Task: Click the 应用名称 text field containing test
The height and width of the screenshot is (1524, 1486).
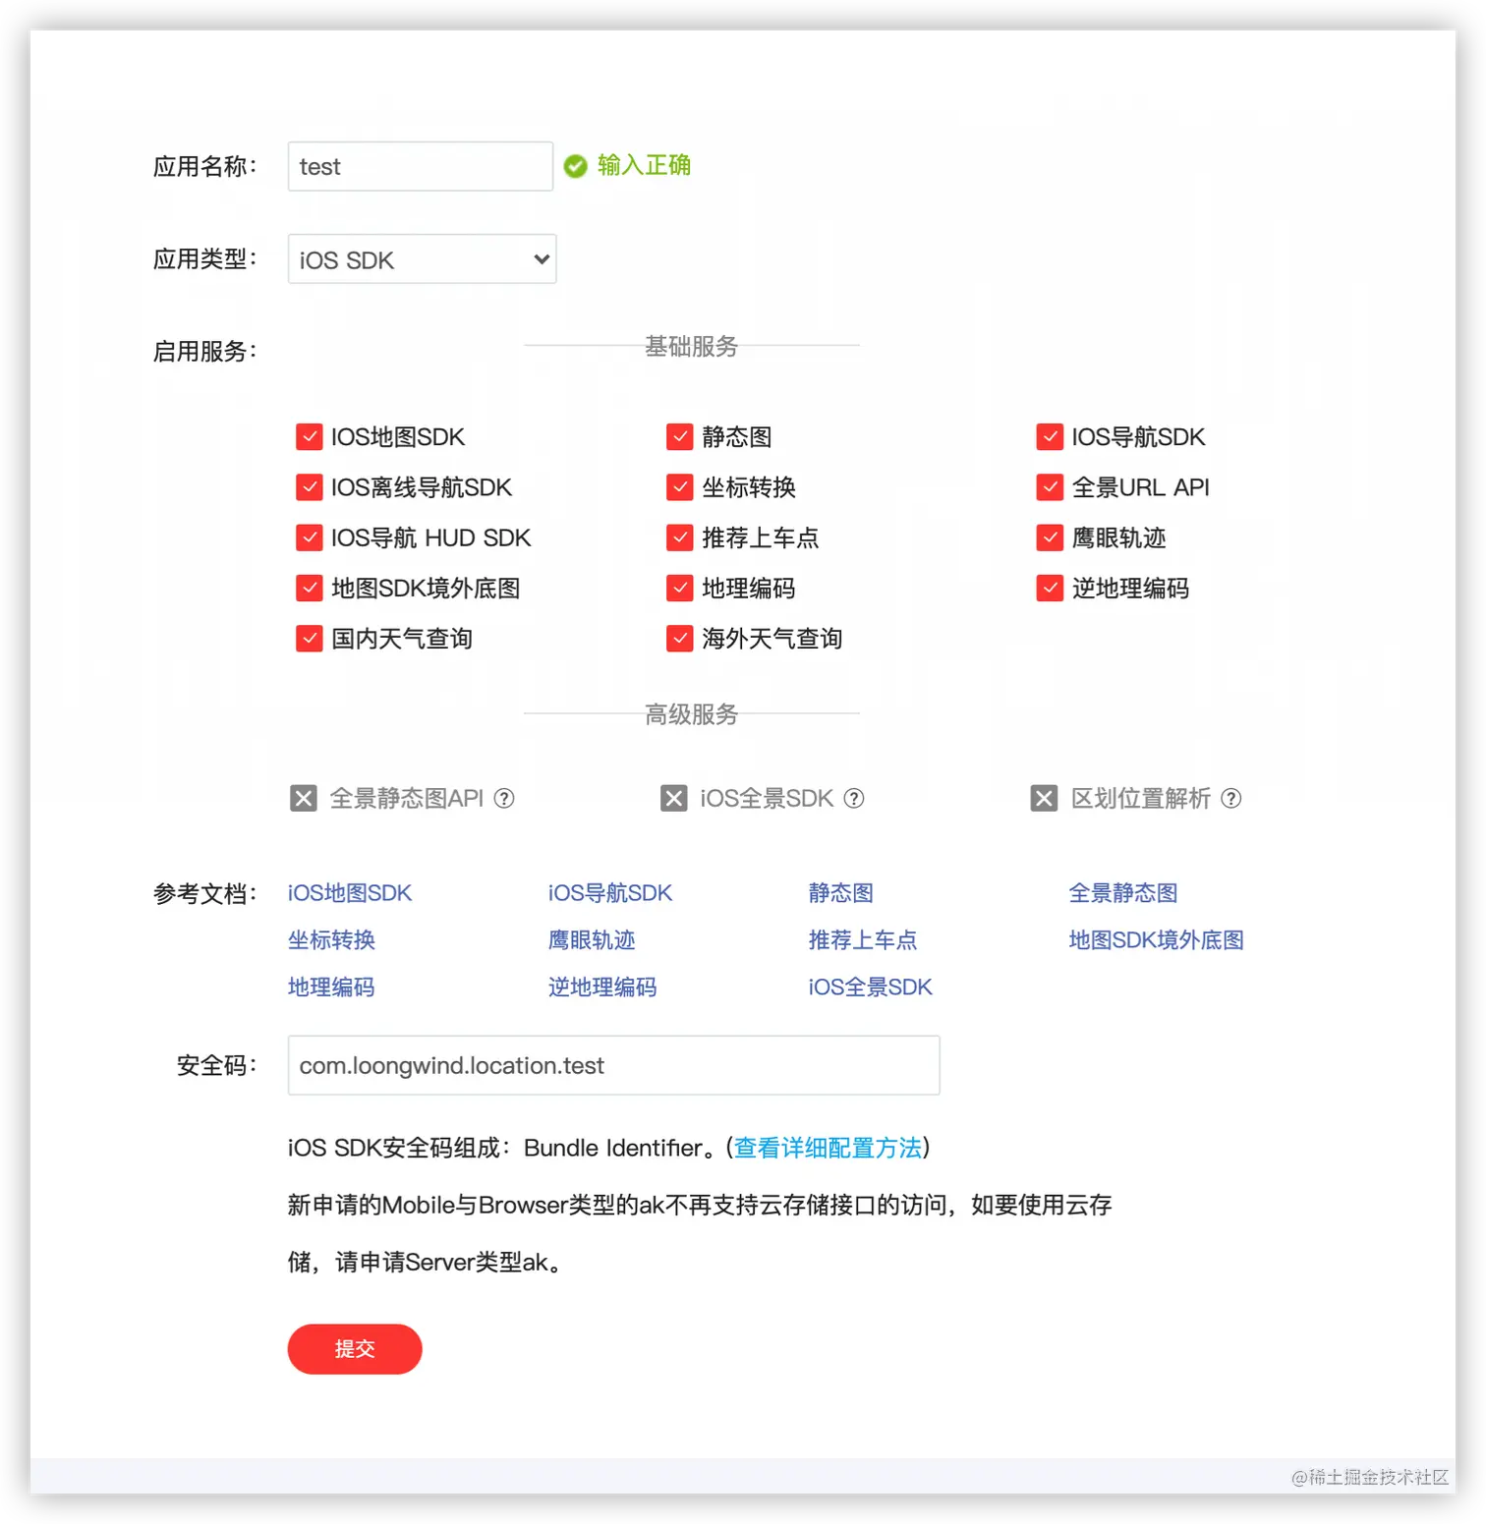Action: [x=420, y=165]
